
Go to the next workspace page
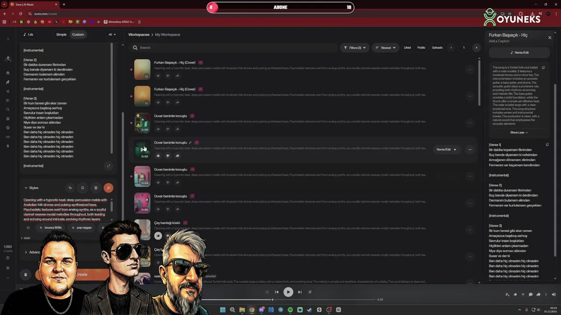point(476,48)
